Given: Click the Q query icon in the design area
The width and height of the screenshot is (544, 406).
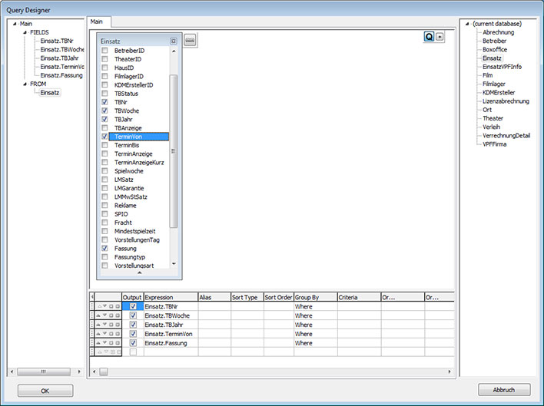Looking at the screenshot, I should (429, 36).
